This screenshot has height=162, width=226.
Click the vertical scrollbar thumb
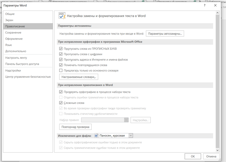pos(218,81)
